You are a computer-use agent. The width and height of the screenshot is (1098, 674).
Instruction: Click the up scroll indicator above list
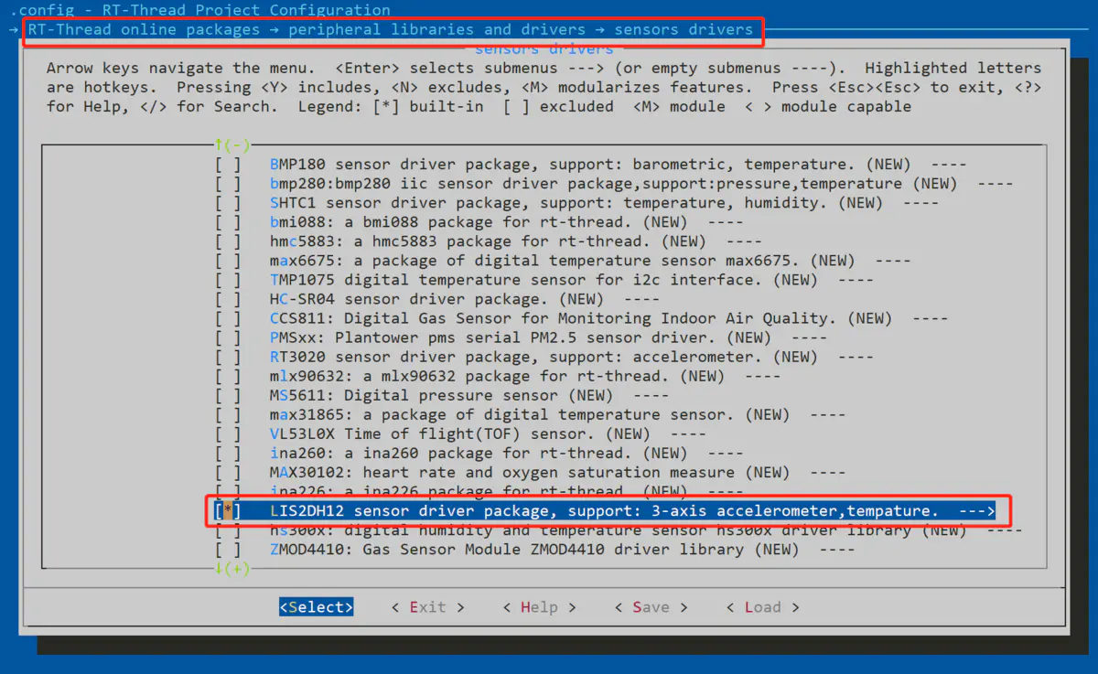pos(232,144)
